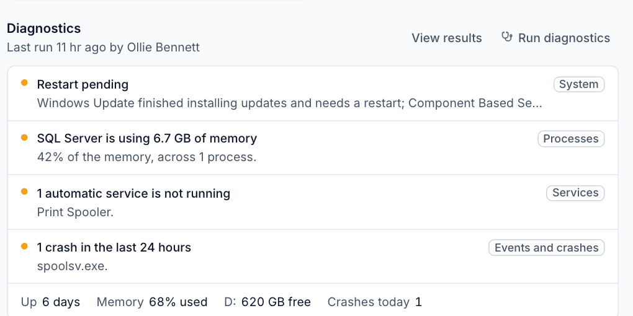Image resolution: width=633 pixels, height=316 pixels.
Task: Select the Processes category tag
Action: point(571,139)
